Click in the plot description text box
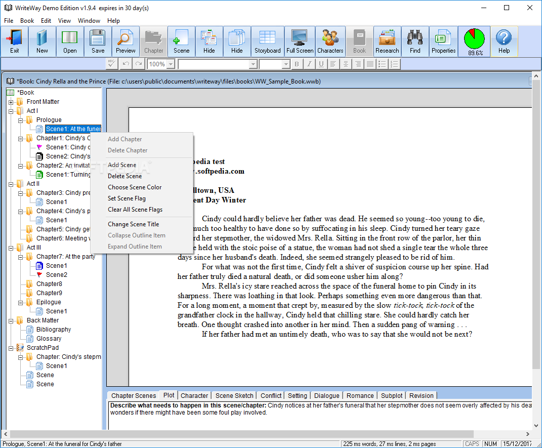The width and height of the screenshot is (542, 448). point(320,416)
